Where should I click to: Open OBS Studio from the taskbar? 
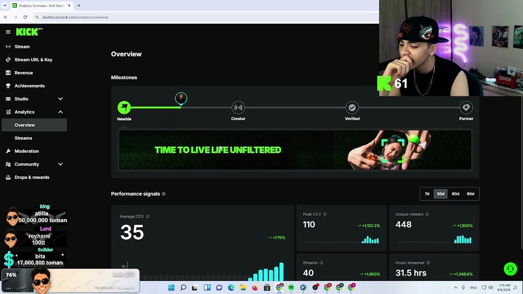315,288
